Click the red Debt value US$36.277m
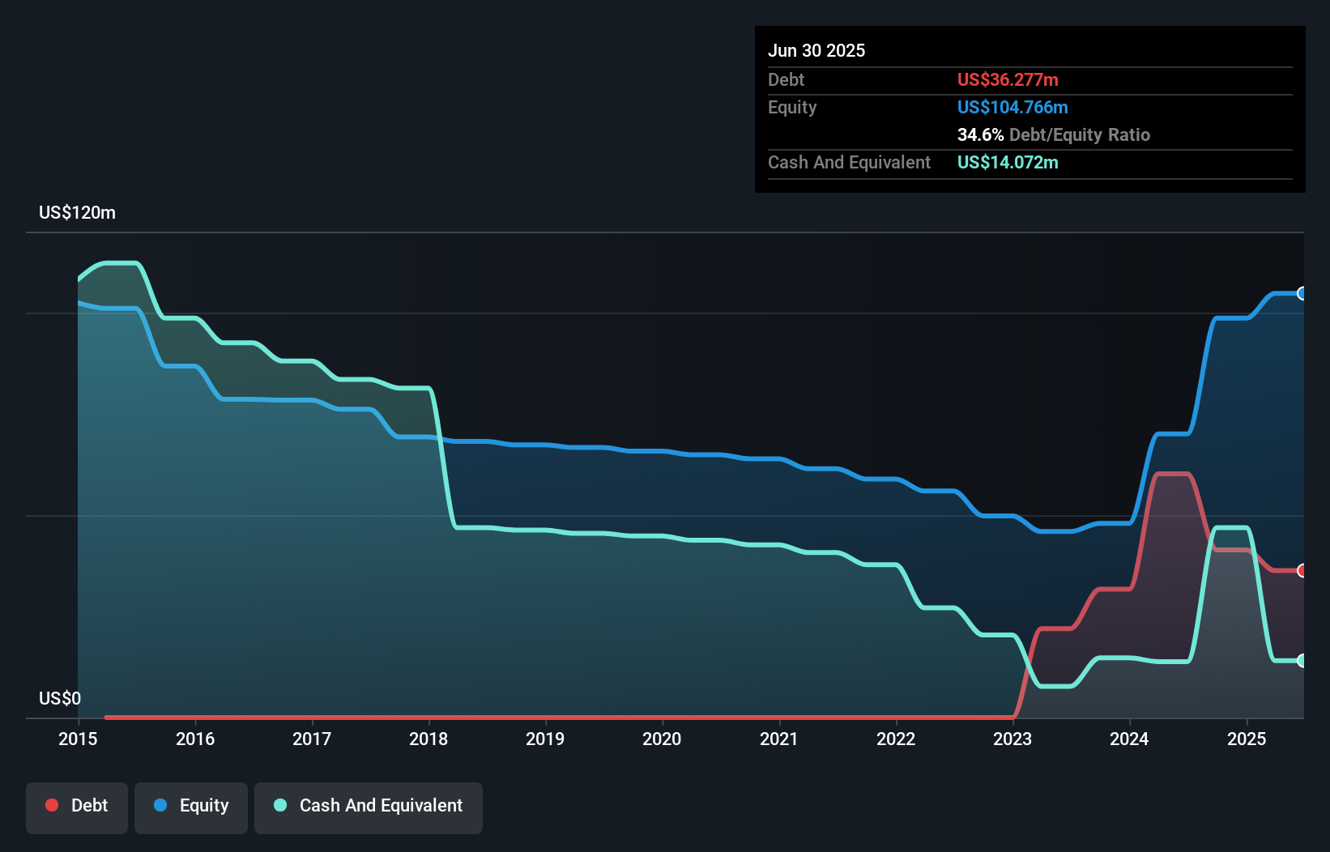The height and width of the screenshot is (852, 1330). (1008, 79)
